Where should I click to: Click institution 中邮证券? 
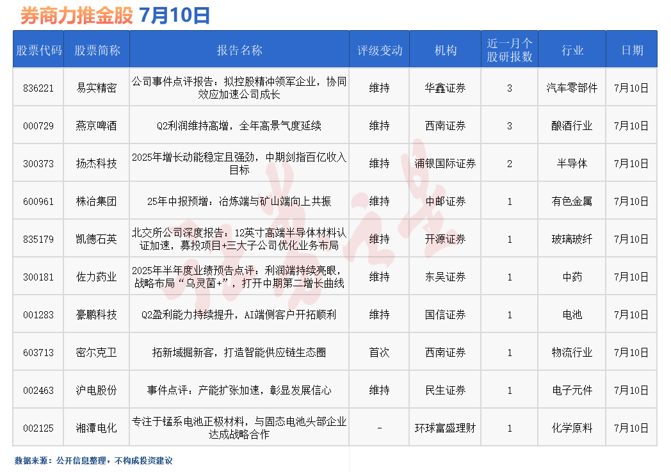pos(445,202)
